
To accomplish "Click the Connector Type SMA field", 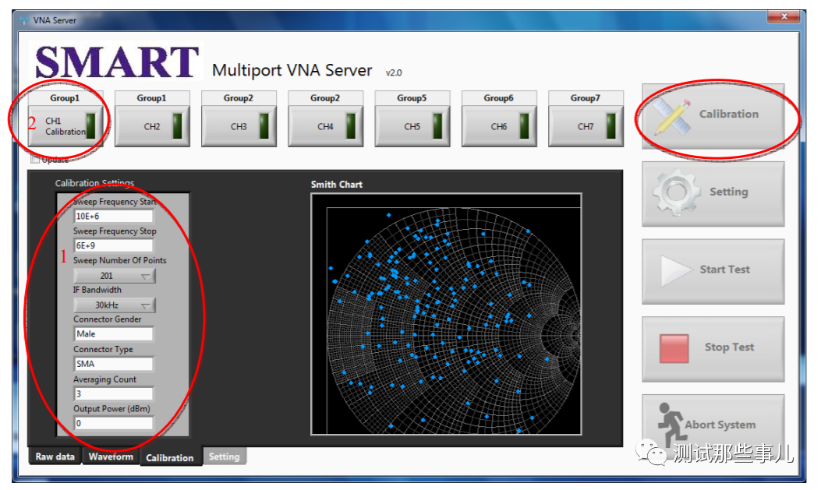I will (x=114, y=364).
